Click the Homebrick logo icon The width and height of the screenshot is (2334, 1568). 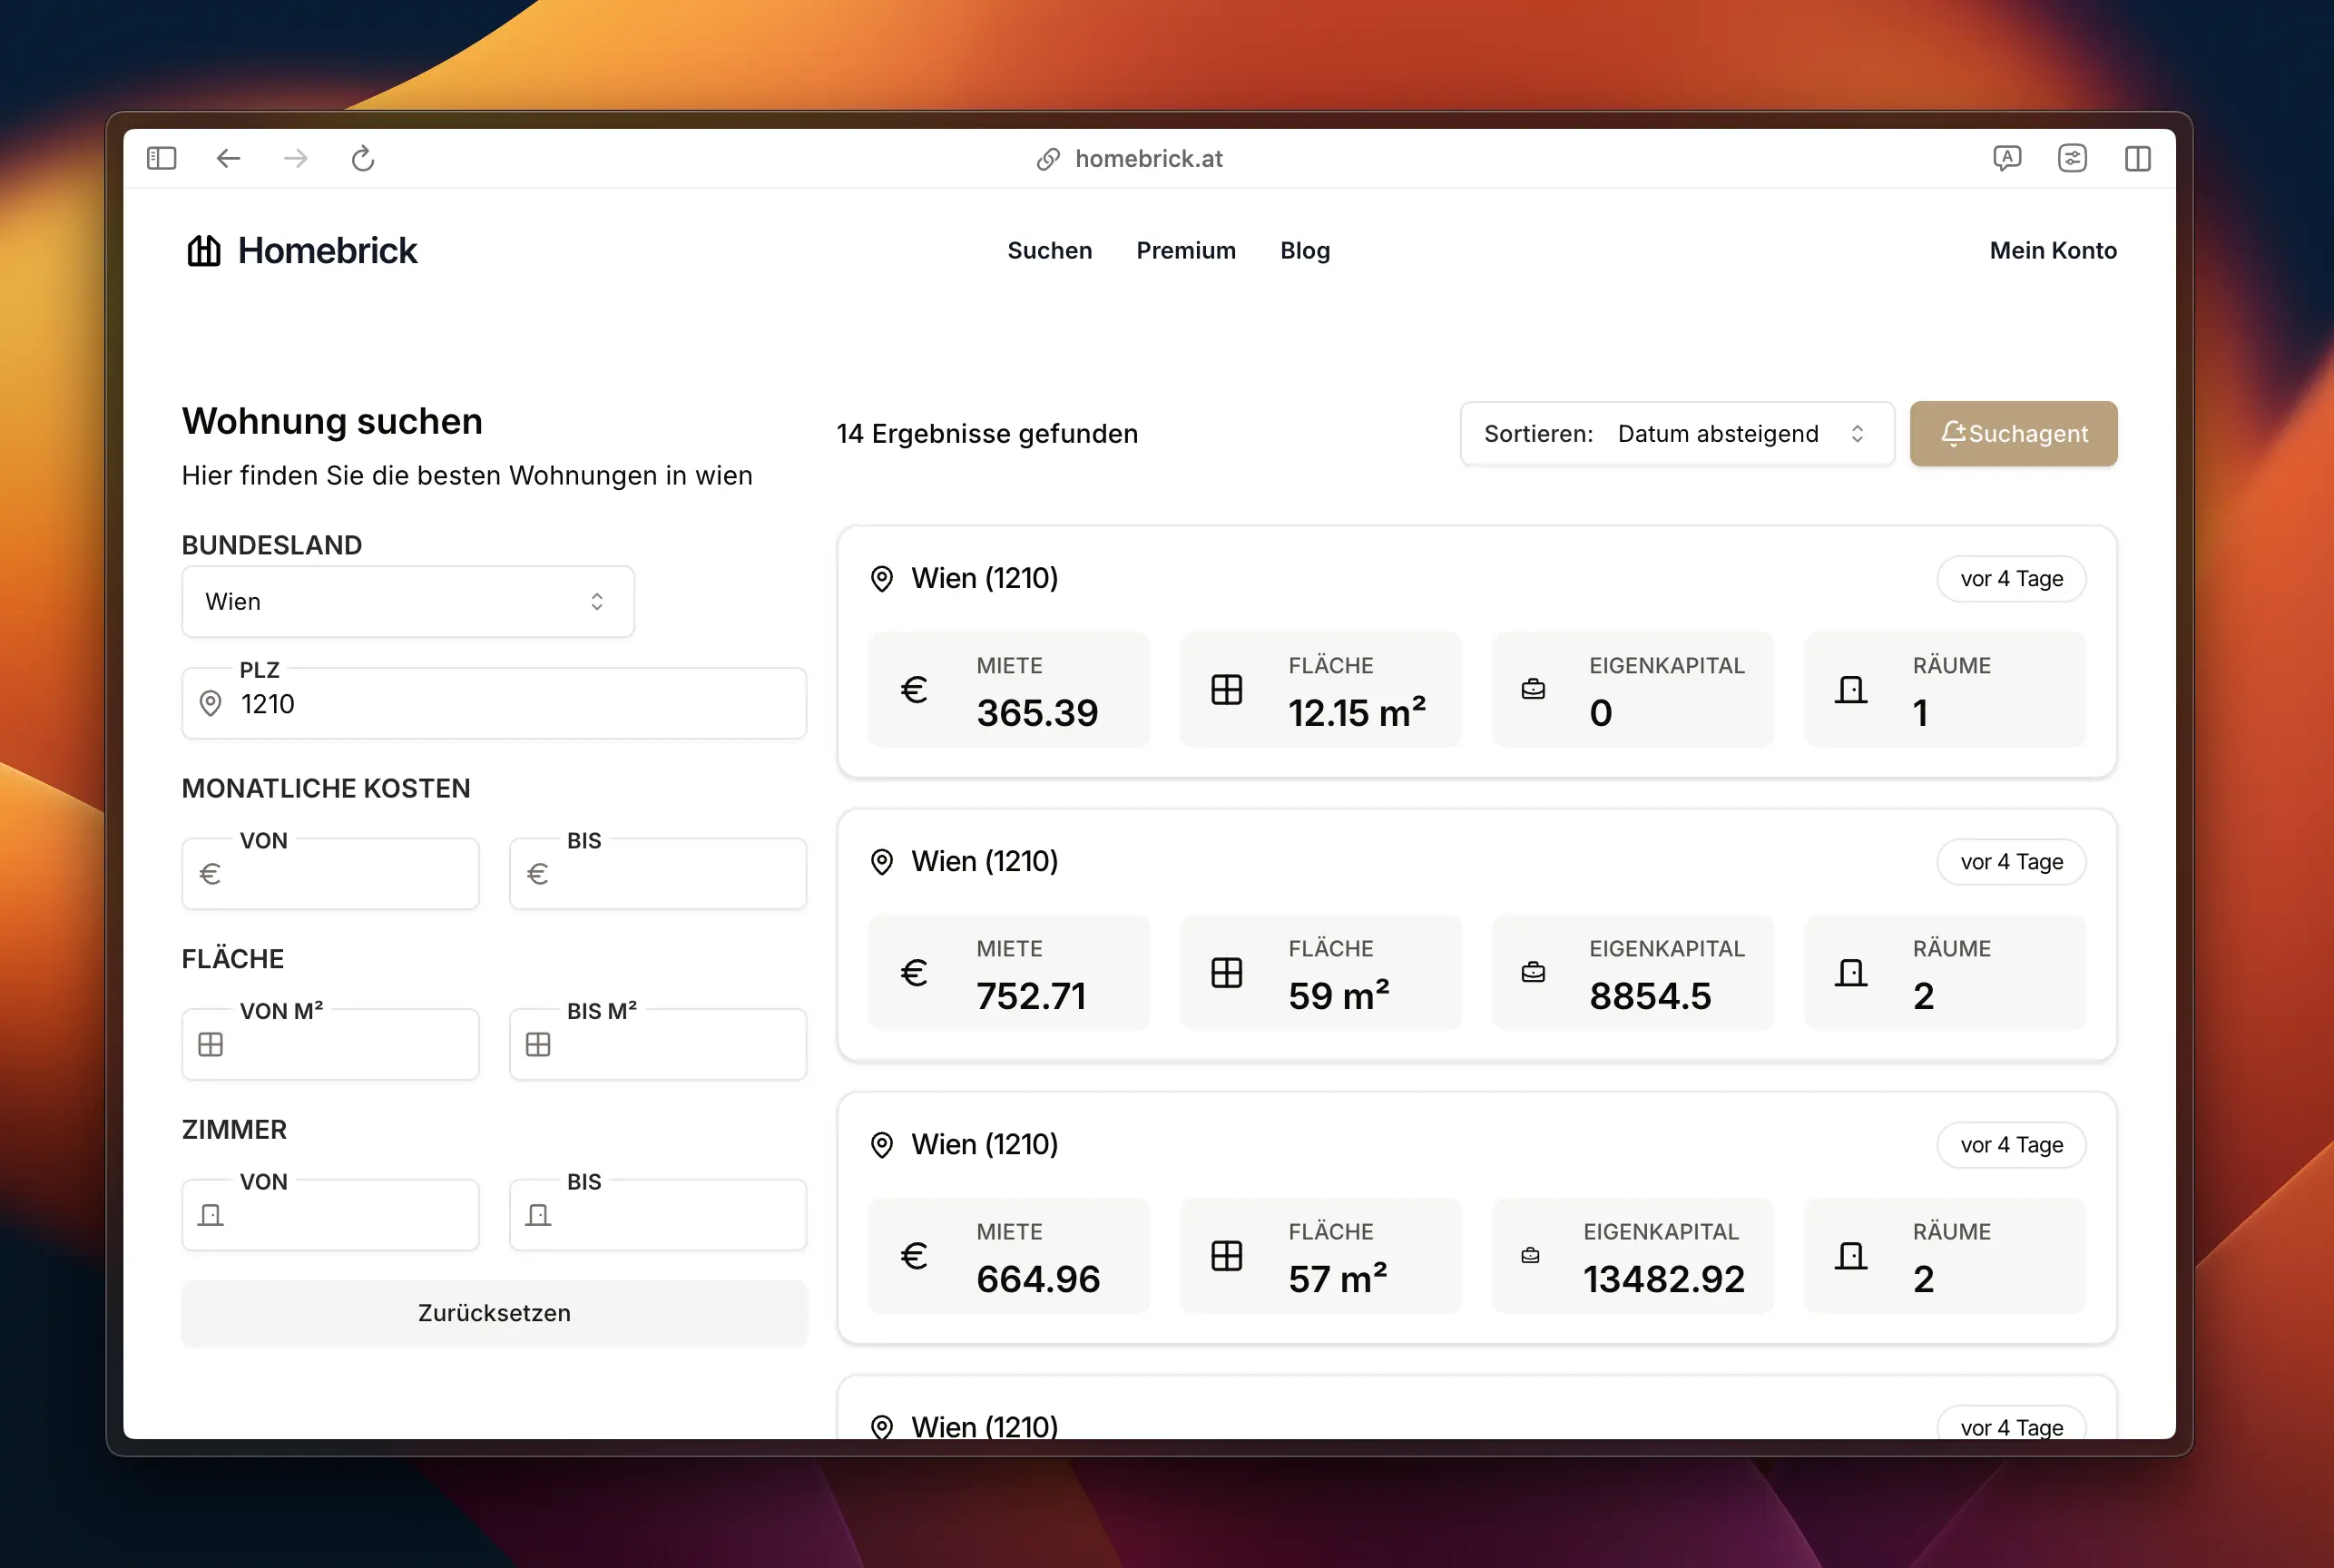[x=204, y=250]
